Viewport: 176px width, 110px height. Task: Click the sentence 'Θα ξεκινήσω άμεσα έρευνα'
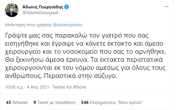(x=47, y=60)
